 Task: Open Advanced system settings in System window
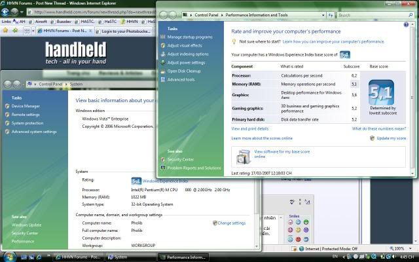(x=34, y=132)
